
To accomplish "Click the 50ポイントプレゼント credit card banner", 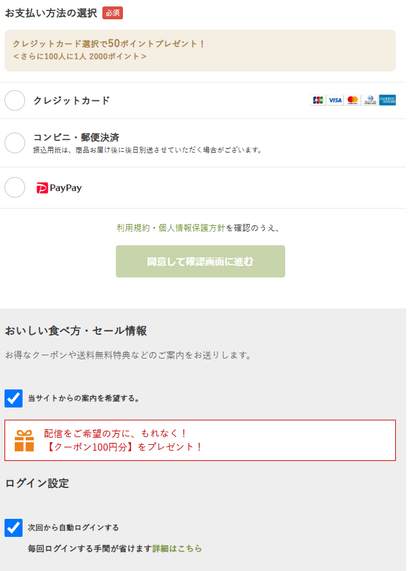I will [x=200, y=50].
